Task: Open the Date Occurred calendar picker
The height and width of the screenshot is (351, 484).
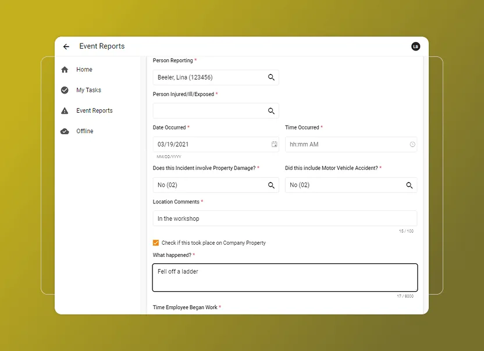Action: (274, 144)
